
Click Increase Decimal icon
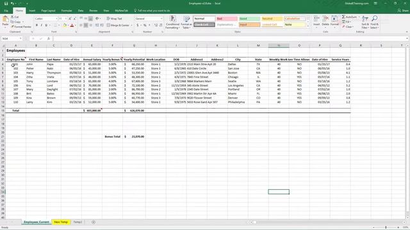click(x=156, y=26)
